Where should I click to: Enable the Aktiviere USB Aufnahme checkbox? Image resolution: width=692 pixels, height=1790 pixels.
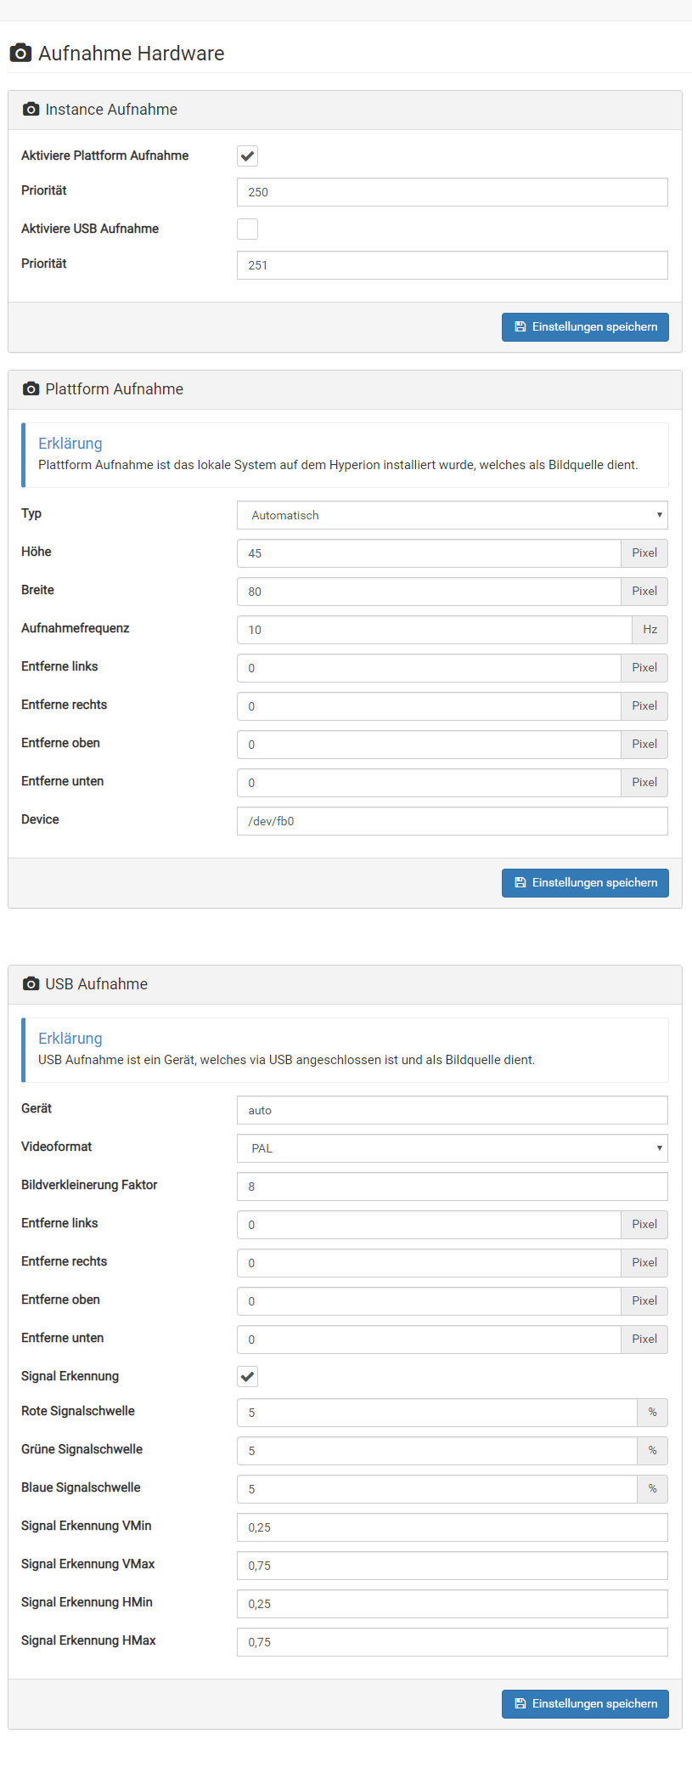pyautogui.click(x=247, y=229)
